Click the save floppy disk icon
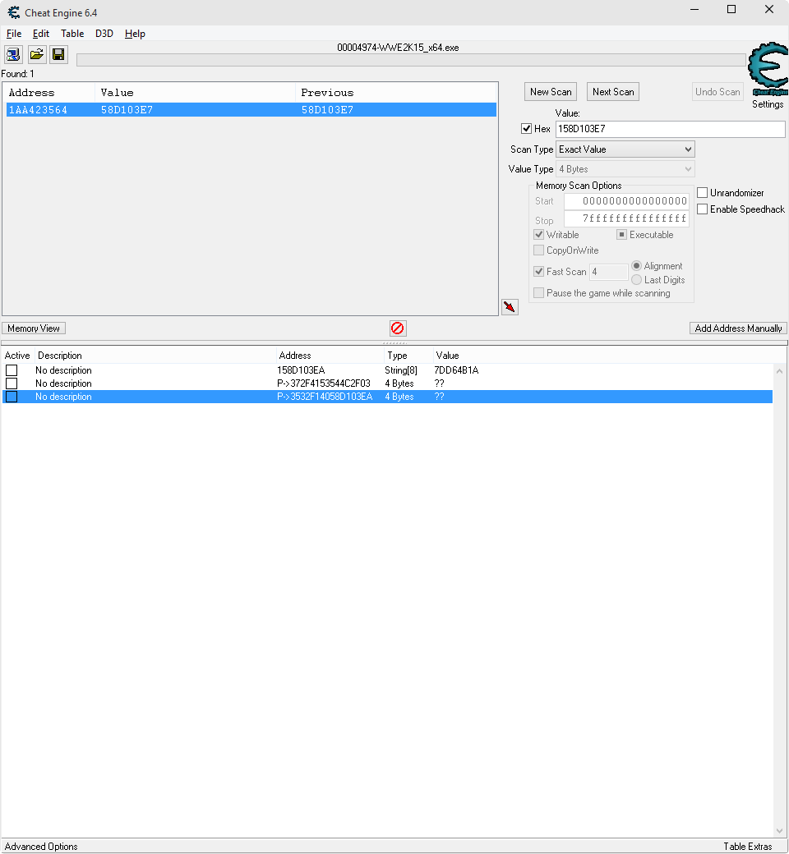This screenshot has width=789, height=854. tap(58, 55)
